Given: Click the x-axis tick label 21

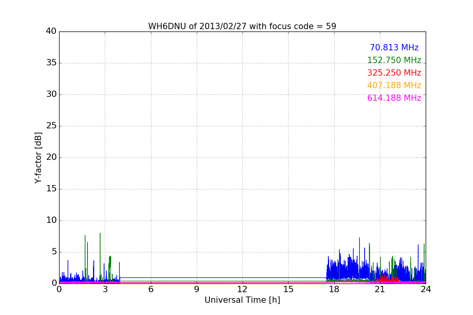Looking at the screenshot, I should coord(380,289).
